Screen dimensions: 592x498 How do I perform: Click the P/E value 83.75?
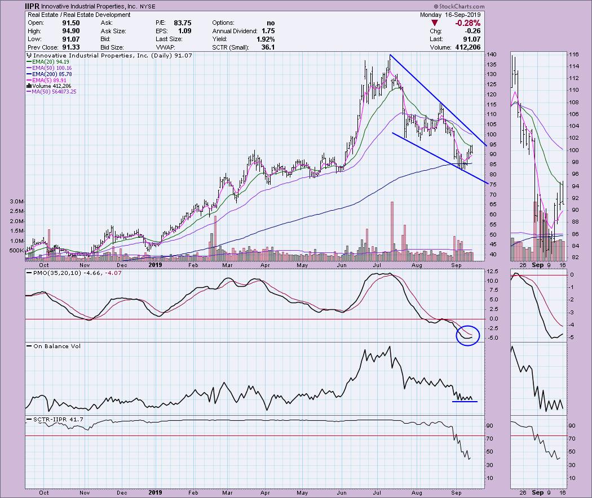point(183,23)
